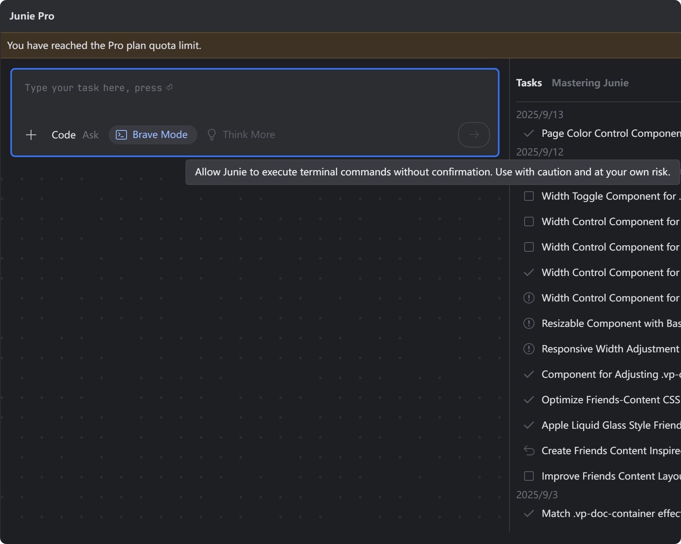The width and height of the screenshot is (681, 544).
Task: Click the lightbulb icon beside Think More
Action: [212, 135]
